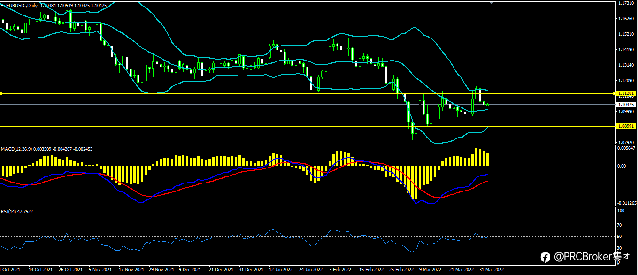This screenshot has width=638, height=275.
Task: Click the 21 Mar 2022 date label
Action: (461, 270)
